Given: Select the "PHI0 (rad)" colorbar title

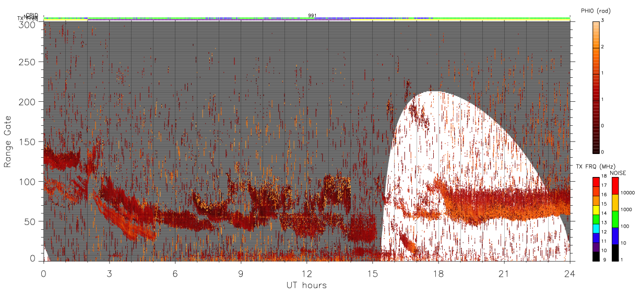Looking at the screenshot, I should pyautogui.click(x=596, y=11).
